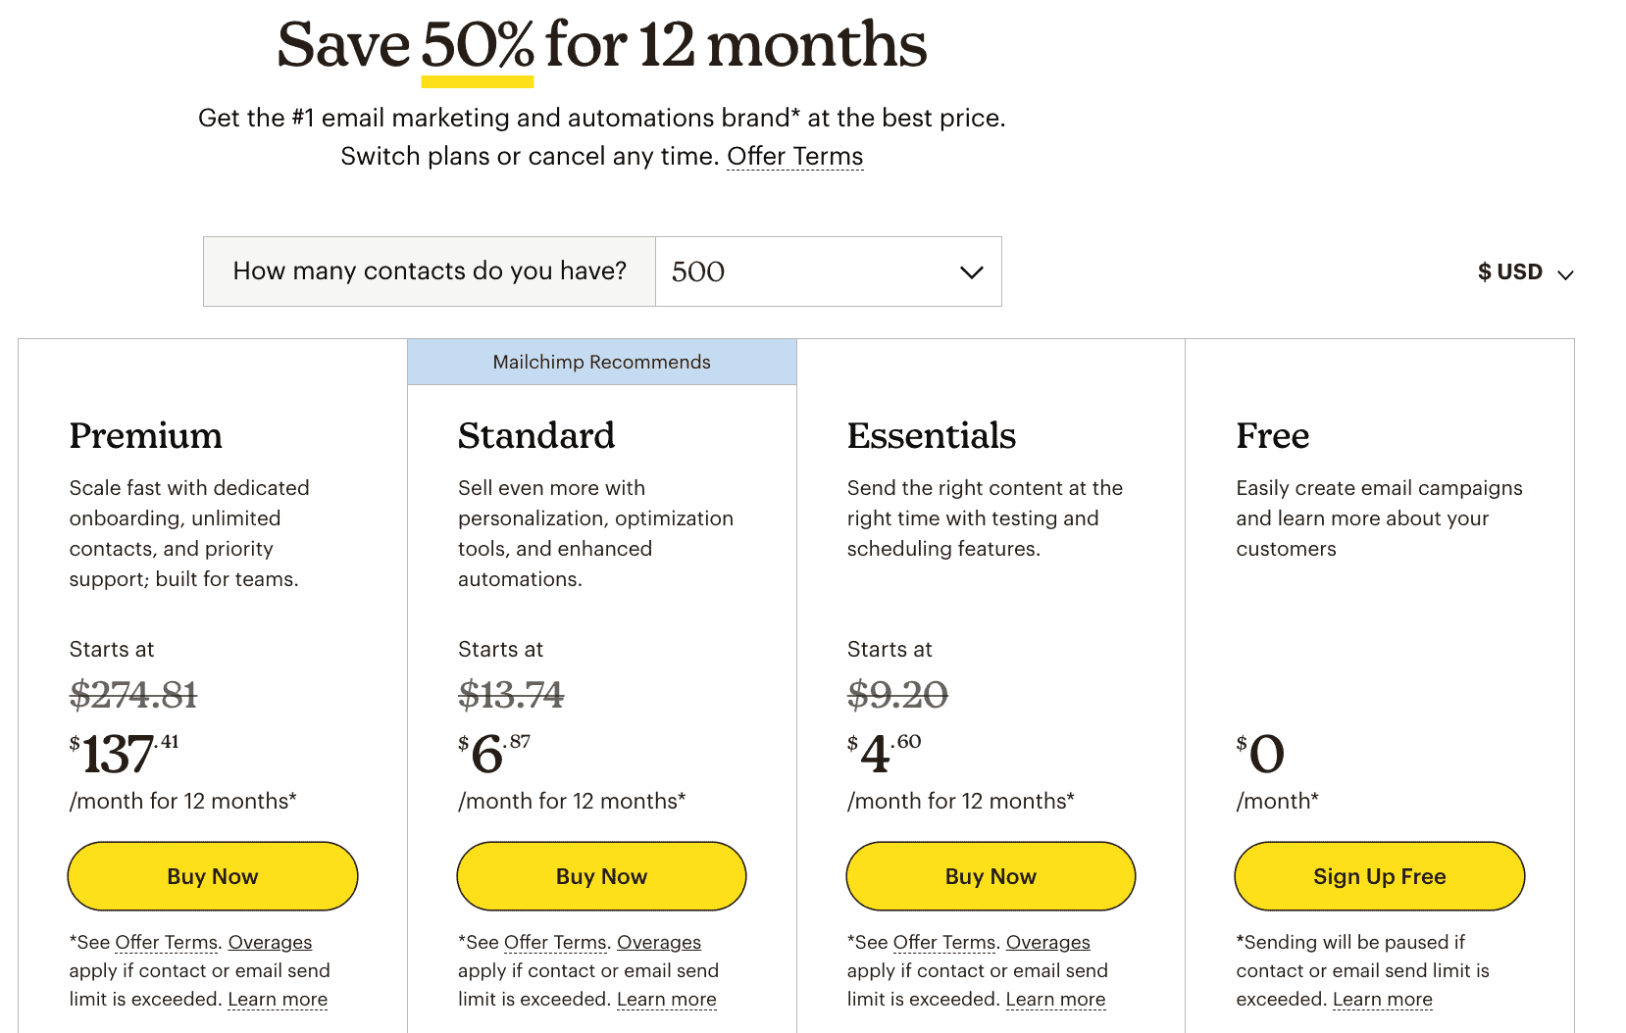This screenshot has width=1626, height=1033.
Task: Open Learn more under the Free plan
Action: tap(1382, 999)
